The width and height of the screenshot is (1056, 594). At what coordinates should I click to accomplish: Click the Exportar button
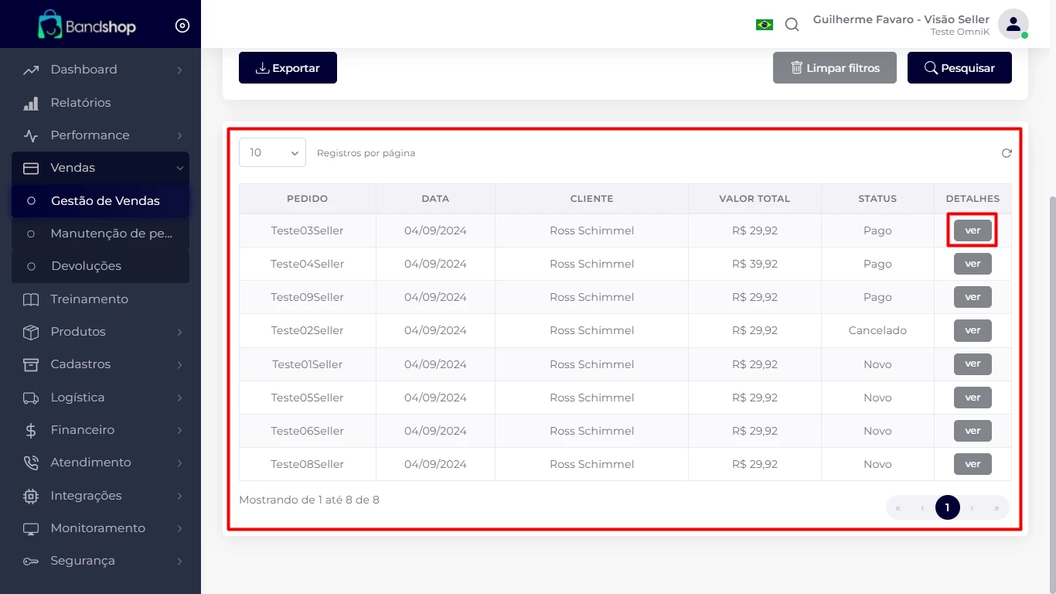pyautogui.click(x=288, y=68)
